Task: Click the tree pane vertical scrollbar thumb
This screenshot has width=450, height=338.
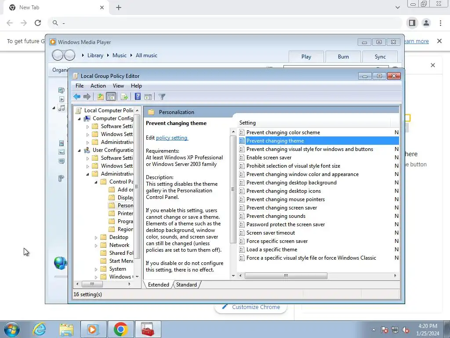Action: pyautogui.click(x=137, y=186)
